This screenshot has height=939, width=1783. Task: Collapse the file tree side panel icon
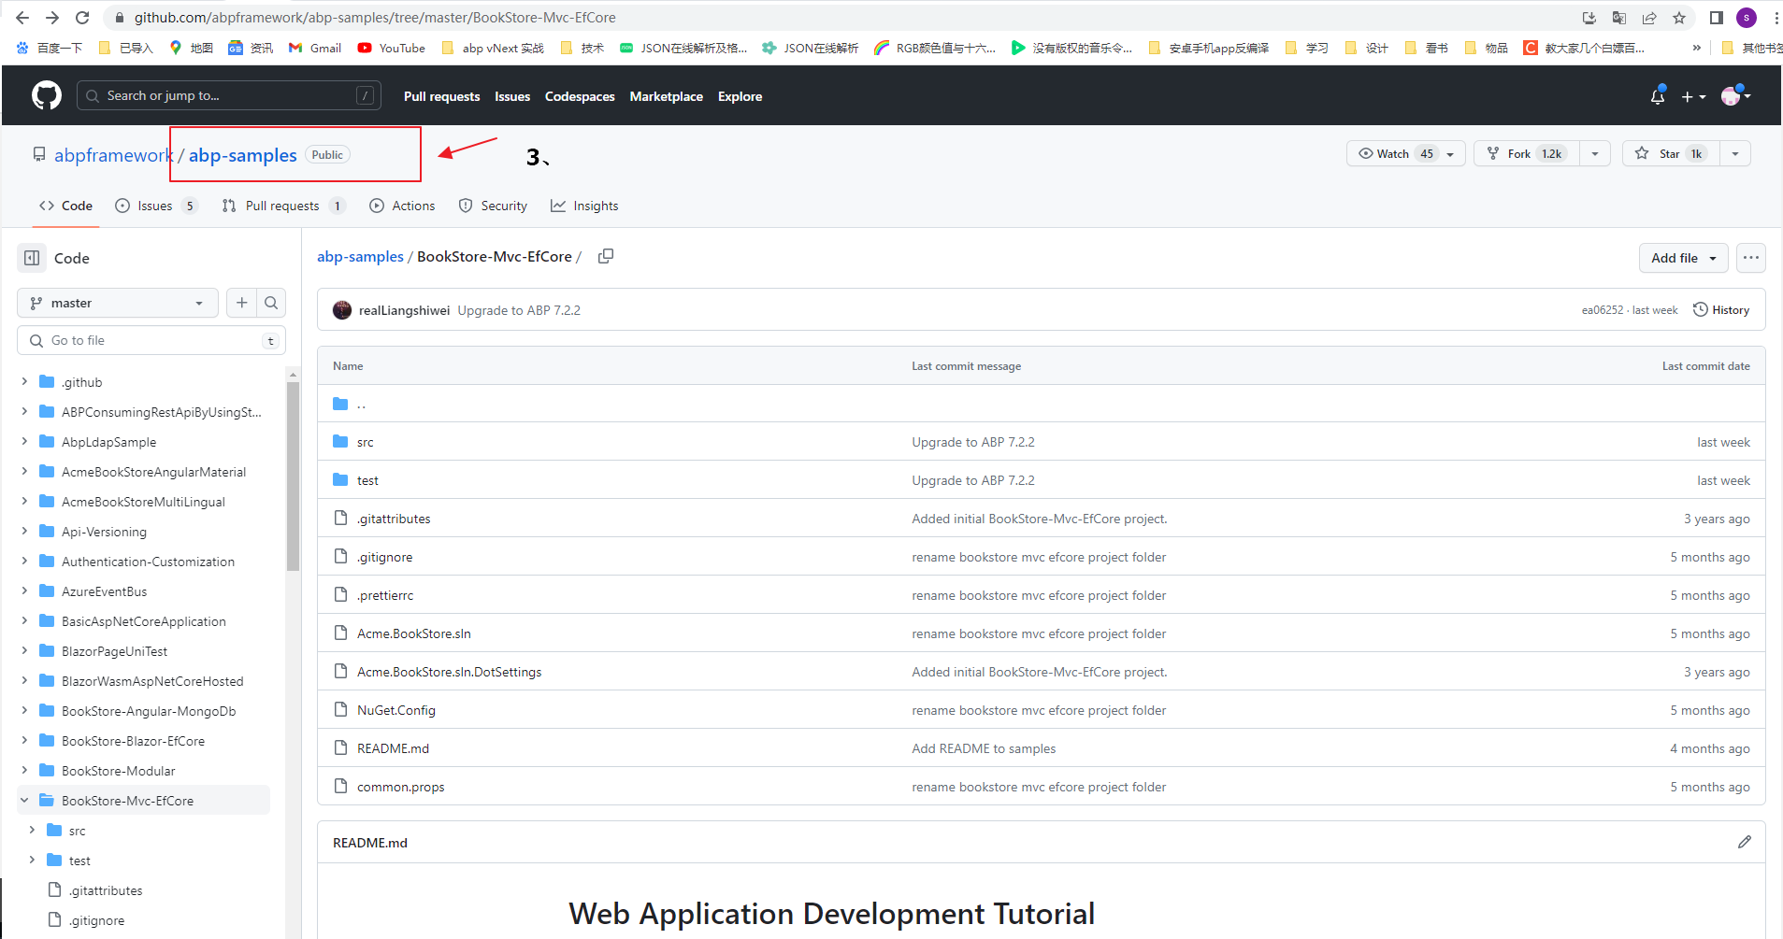pyautogui.click(x=32, y=258)
